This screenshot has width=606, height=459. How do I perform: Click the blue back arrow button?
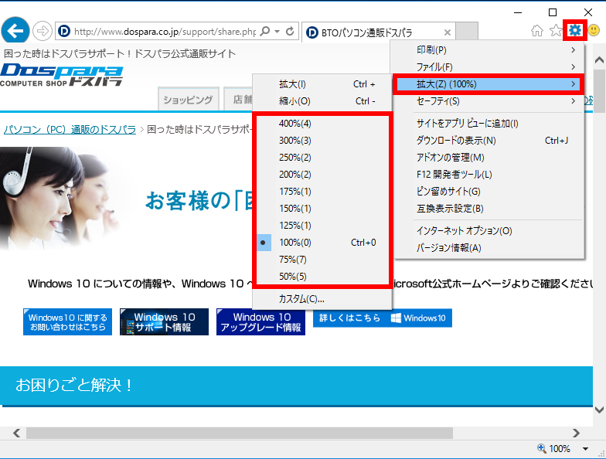15,31
